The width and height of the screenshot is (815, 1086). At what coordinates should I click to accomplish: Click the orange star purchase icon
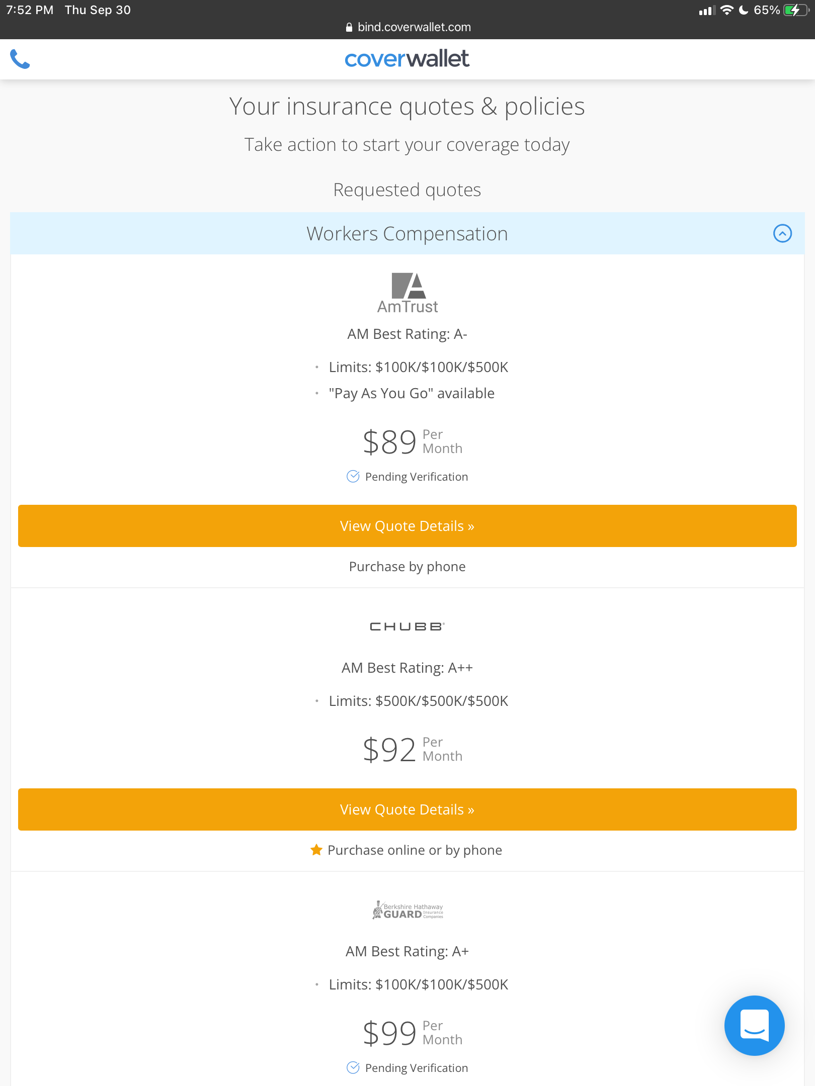click(x=316, y=850)
